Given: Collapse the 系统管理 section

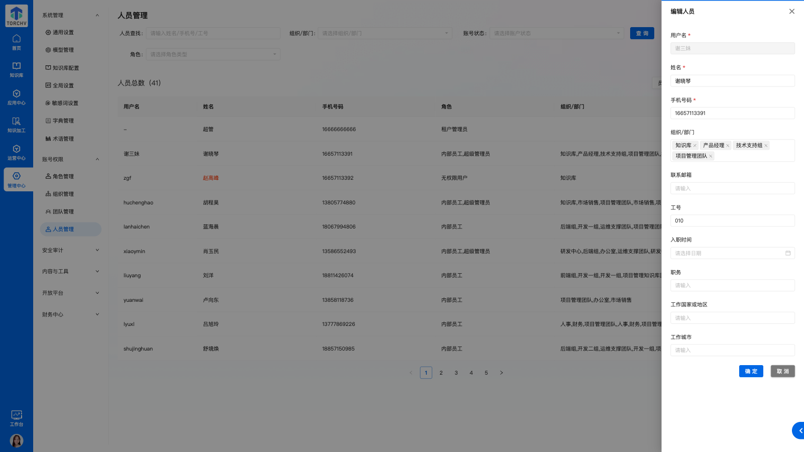Looking at the screenshot, I should pos(70,15).
